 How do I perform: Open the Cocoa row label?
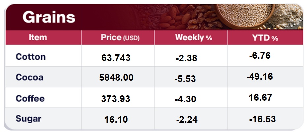[x=29, y=77]
